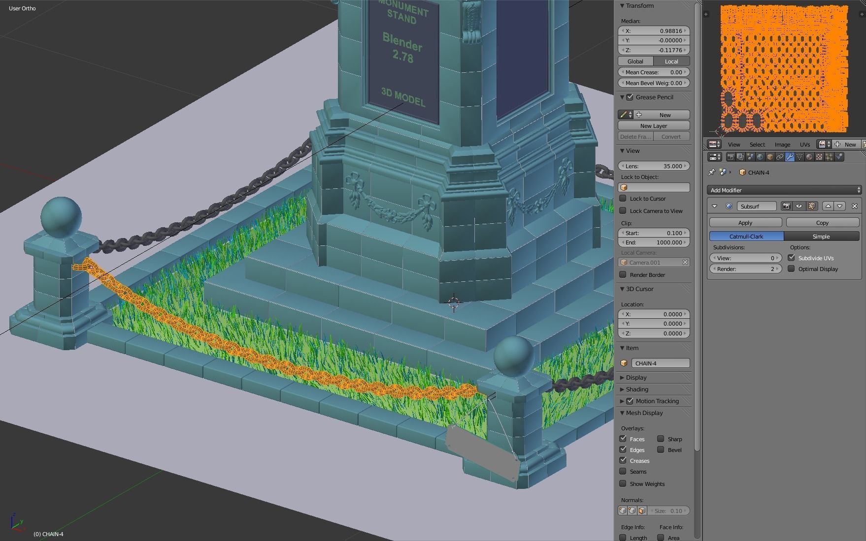Clear Camera.001 local camera with X

pyautogui.click(x=685, y=262)
